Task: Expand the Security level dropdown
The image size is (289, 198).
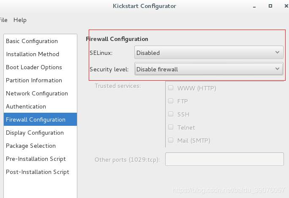Action: 209,69
